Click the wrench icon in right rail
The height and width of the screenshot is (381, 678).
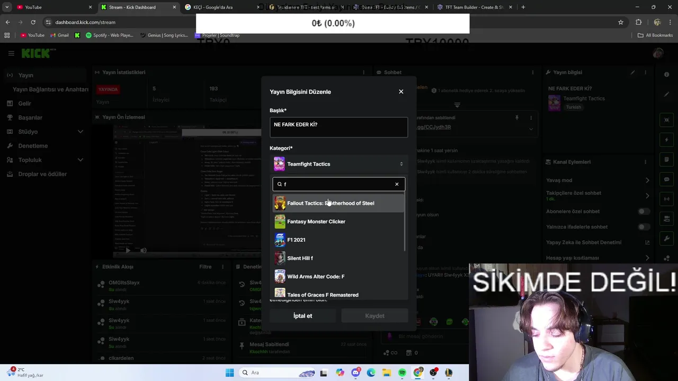click(x=667, y=239)
